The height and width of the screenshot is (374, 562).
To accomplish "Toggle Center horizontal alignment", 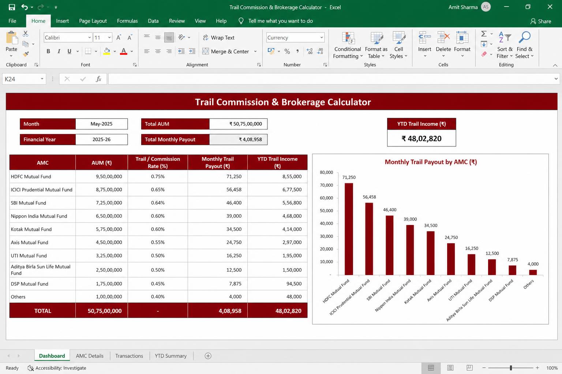I will (x=158, y=51).
